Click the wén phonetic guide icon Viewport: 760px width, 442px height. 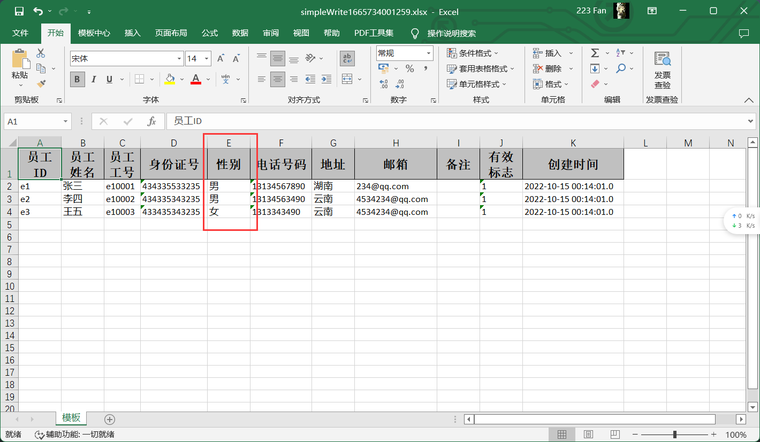225,79
